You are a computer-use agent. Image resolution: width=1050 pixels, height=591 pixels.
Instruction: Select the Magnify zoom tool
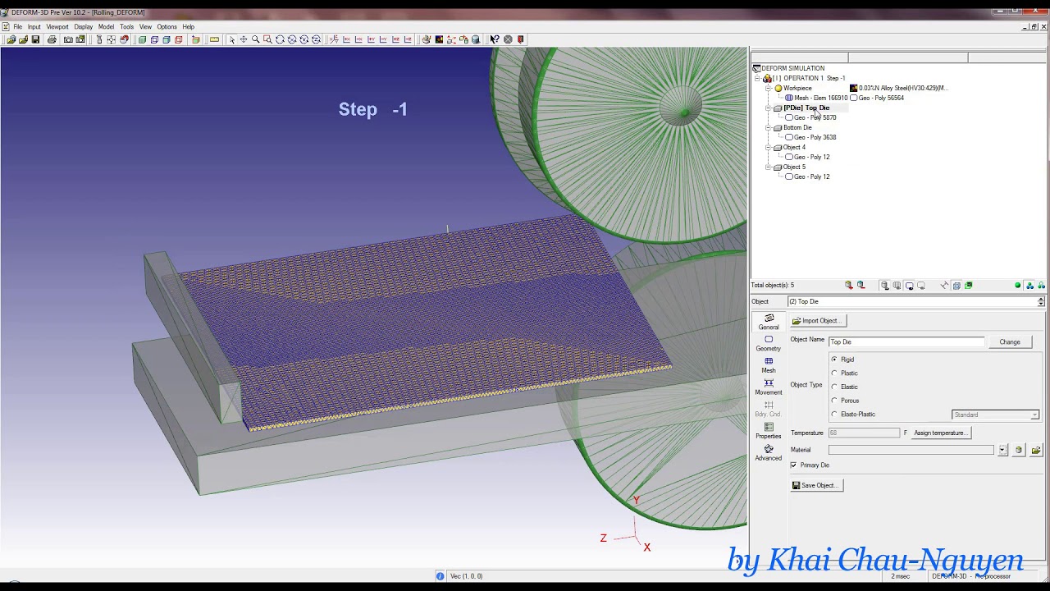256,39
